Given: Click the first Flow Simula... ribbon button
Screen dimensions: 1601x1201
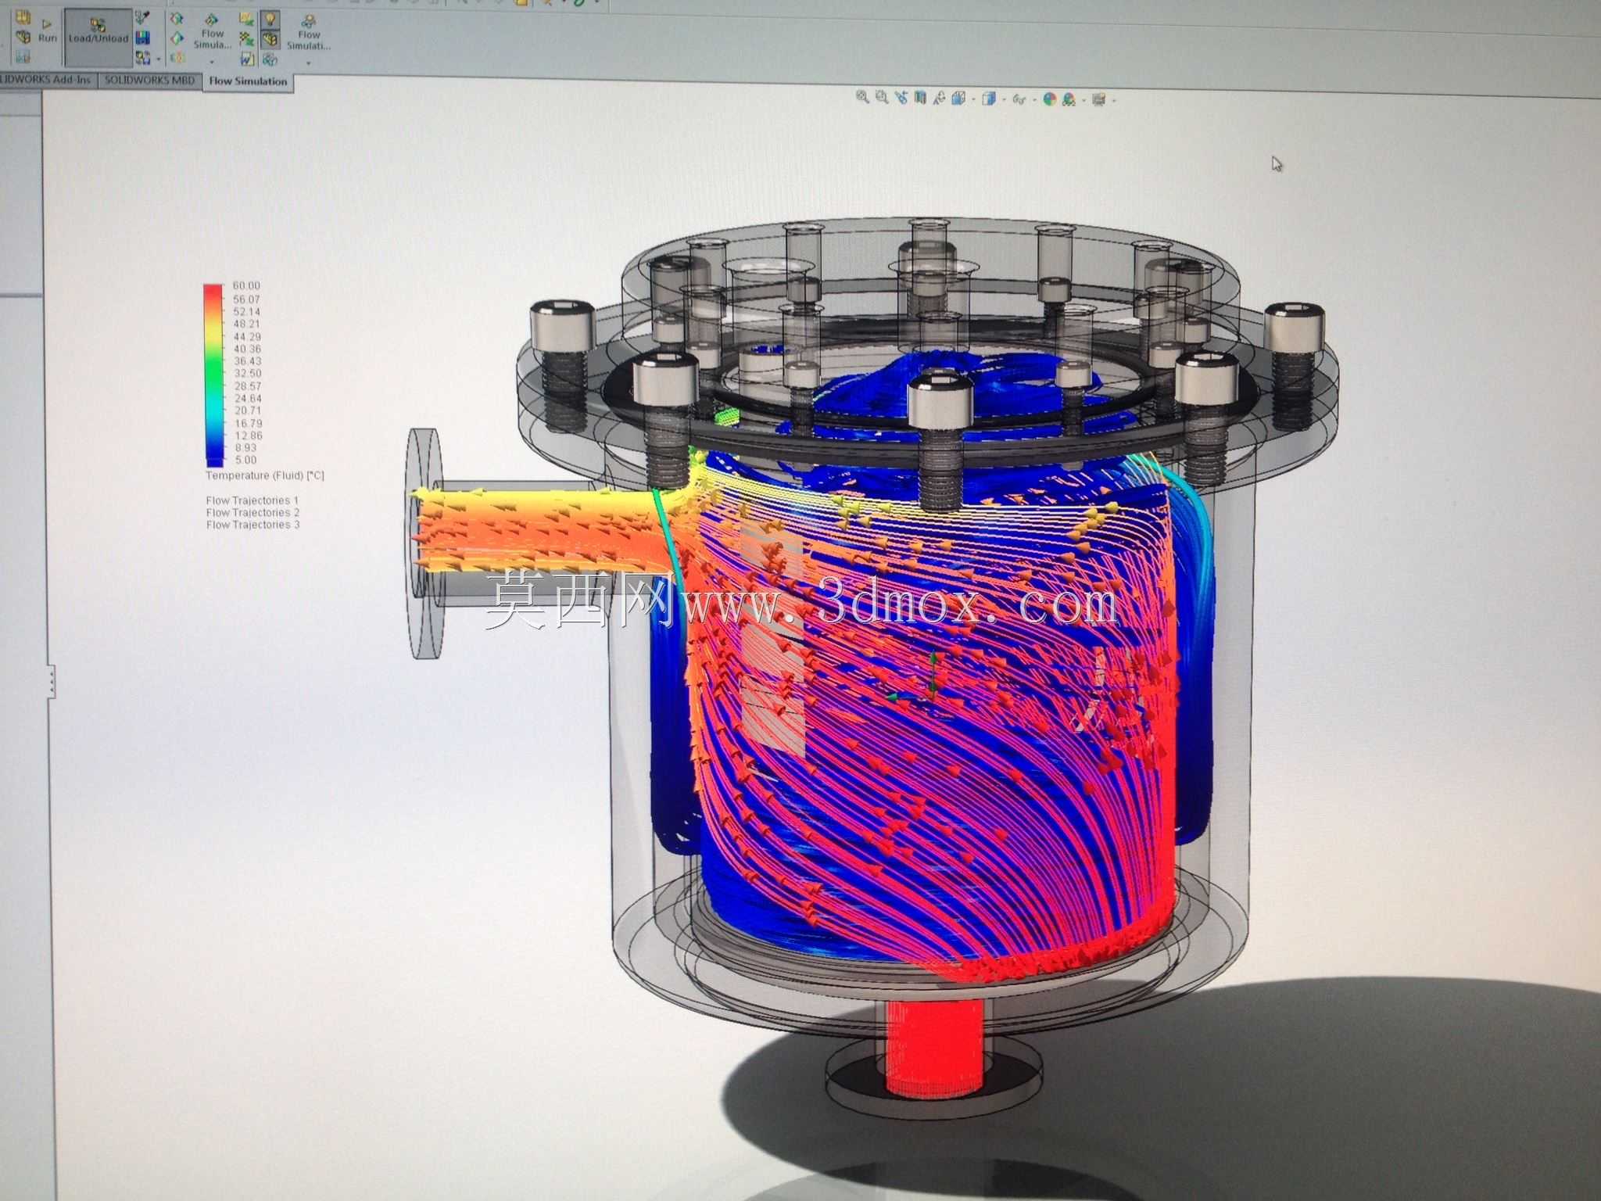Looking at the screenshot, I should [x=213, y=31].
